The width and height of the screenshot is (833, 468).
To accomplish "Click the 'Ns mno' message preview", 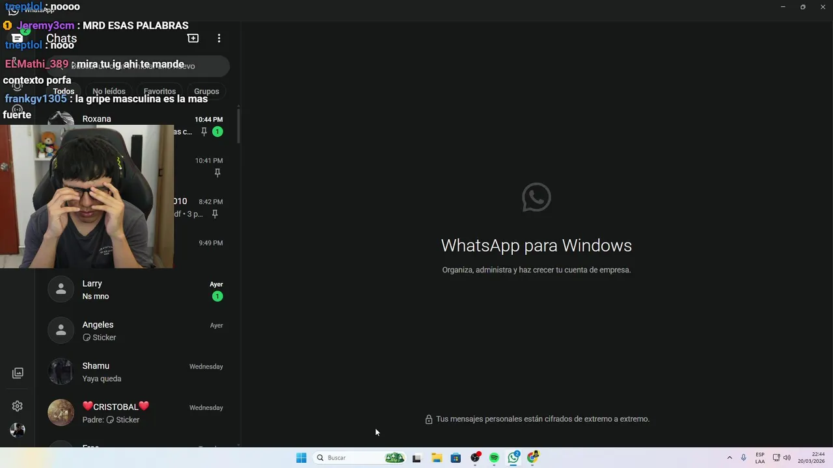I will (x=96, y=296).
